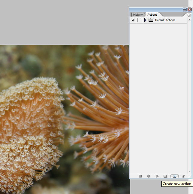Click the Stop playing/recording button

tap(140, 176)
